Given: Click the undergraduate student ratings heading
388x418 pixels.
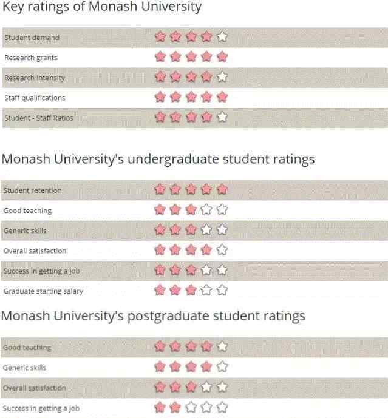Looking at the screenshot, I should tap(158, 160).
